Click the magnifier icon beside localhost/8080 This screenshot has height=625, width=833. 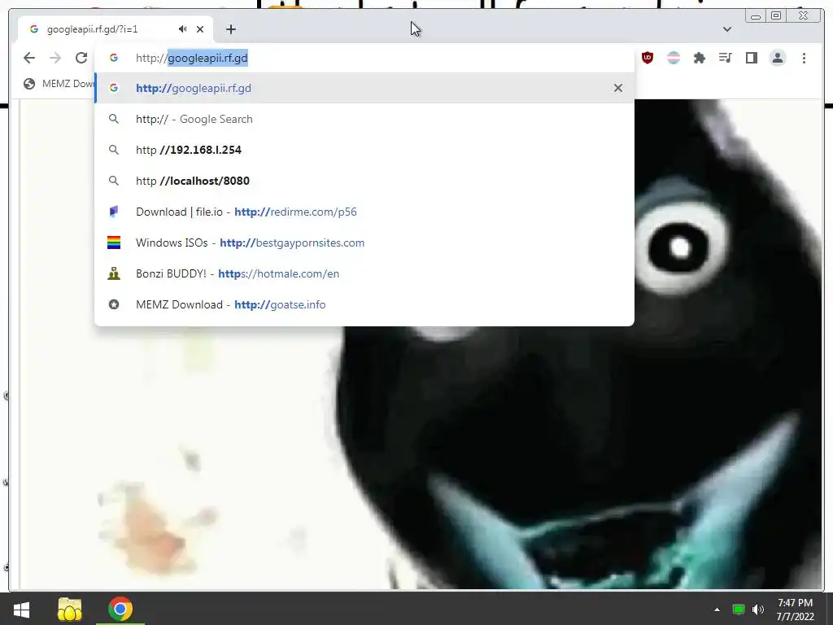click(x=114, y=181)
